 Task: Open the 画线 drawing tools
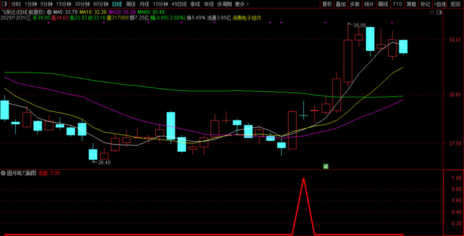point(383,4)
